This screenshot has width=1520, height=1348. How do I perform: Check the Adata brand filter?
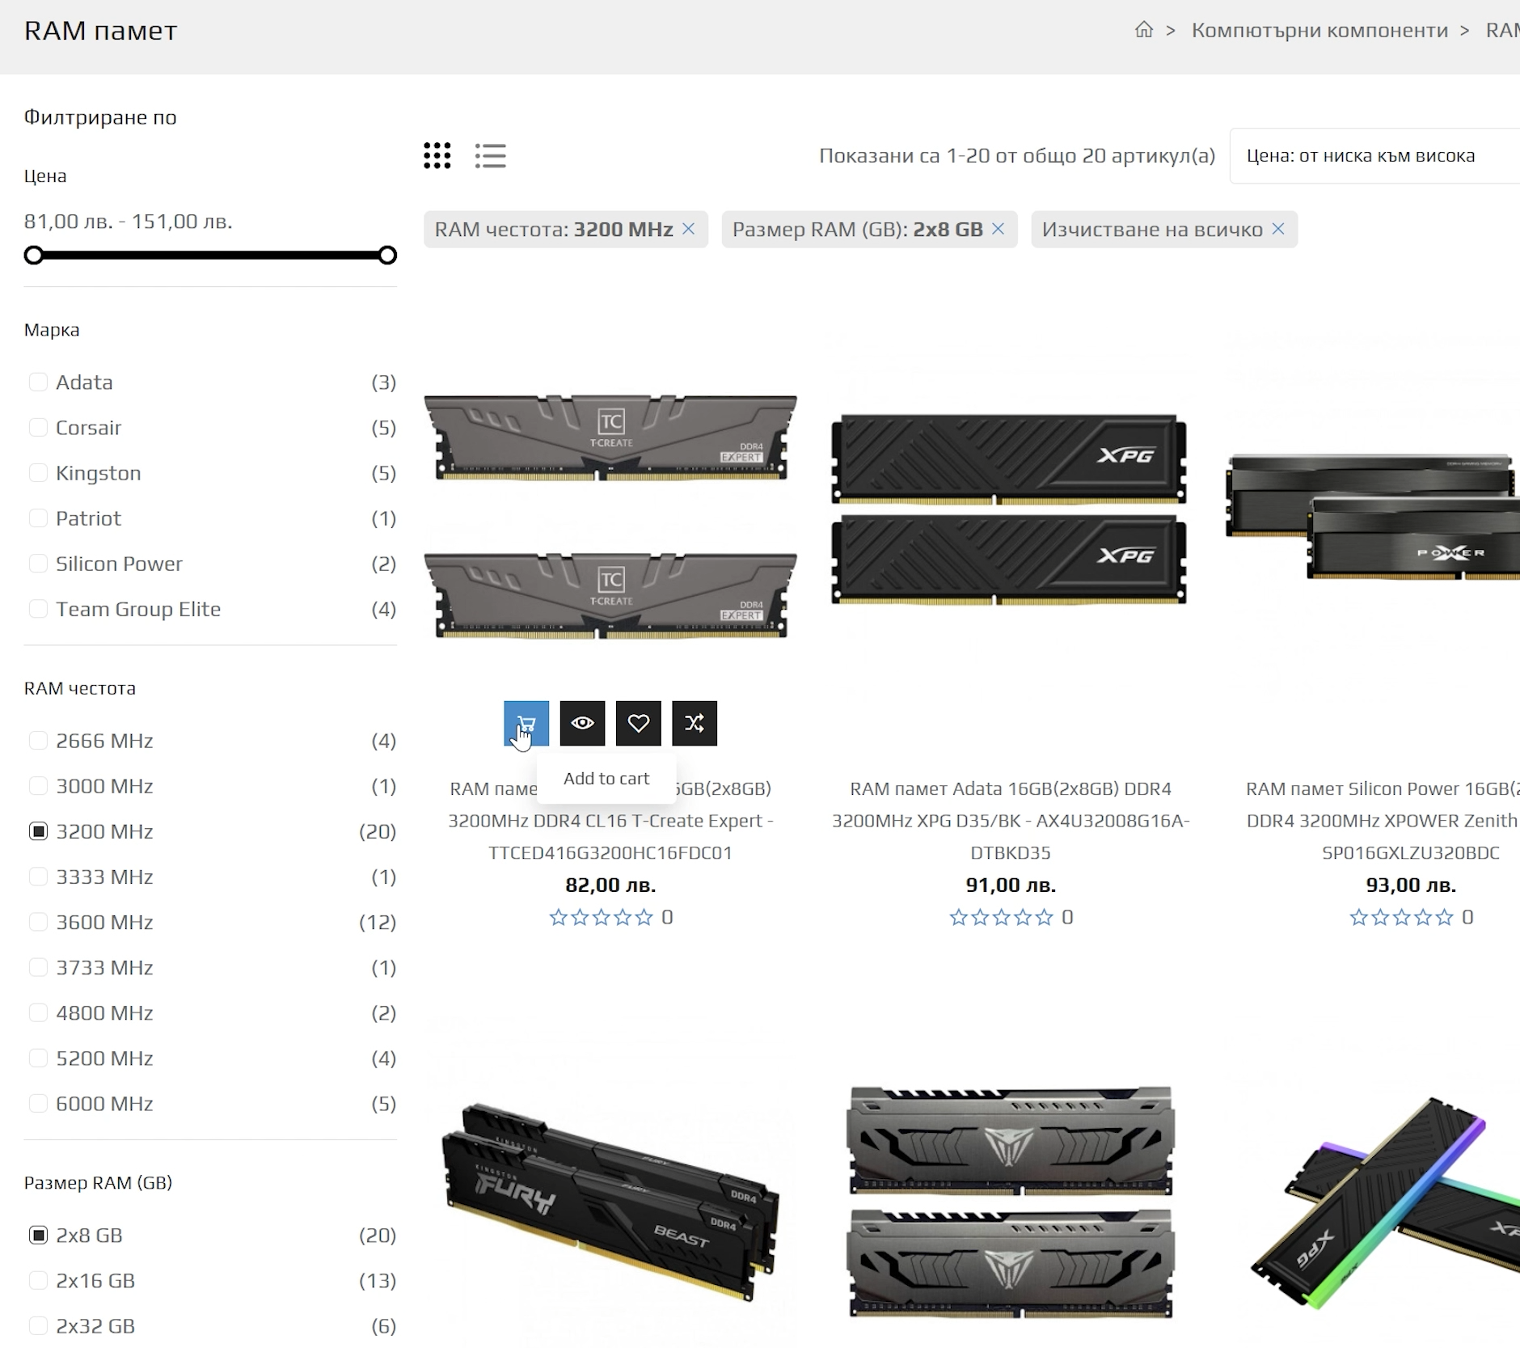tap(38, 382)
